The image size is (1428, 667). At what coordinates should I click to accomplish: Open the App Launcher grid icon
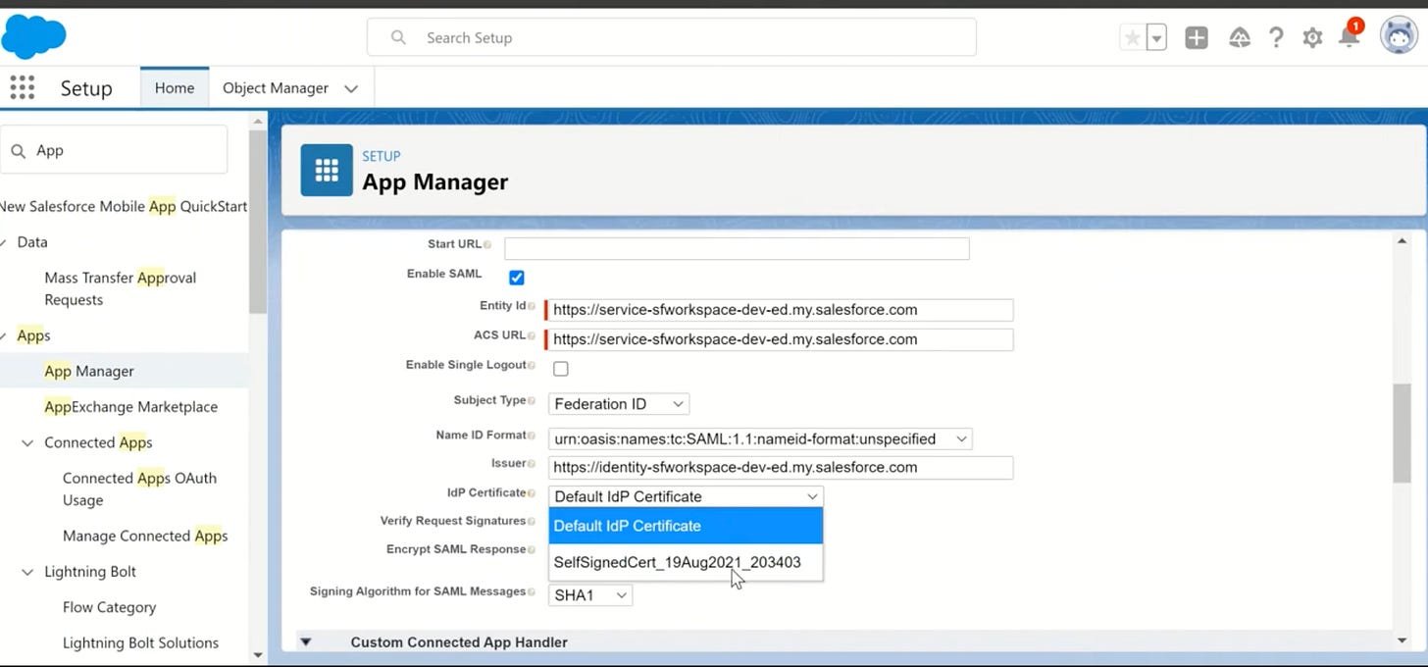coord(22,87)
